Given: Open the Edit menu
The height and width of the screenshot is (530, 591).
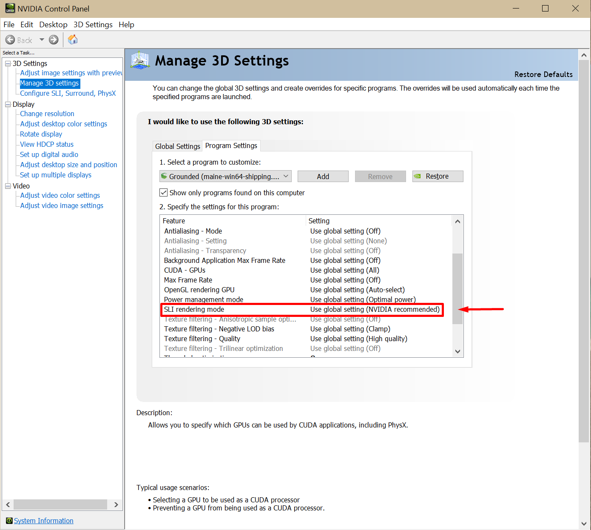Looking at the screenshot, I should pyautogui.click(x=27, y=25).
